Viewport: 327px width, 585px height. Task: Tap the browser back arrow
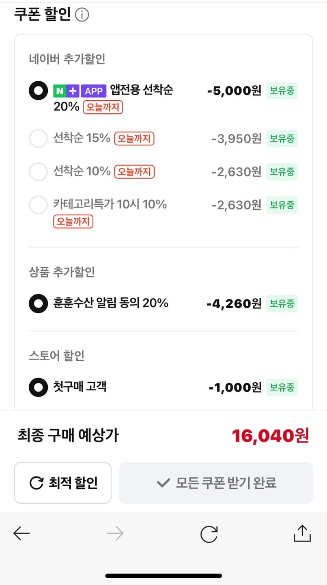pyautogui.click(x=22, y=533)
